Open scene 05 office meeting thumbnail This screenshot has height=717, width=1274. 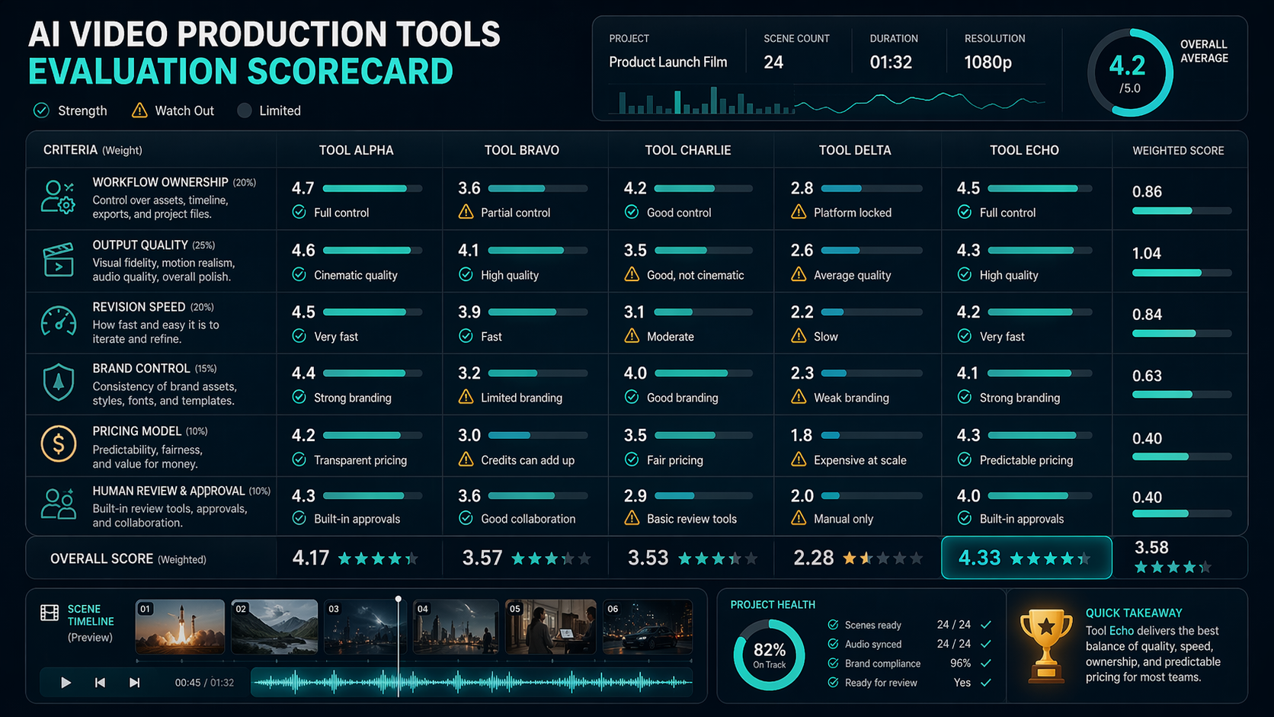551,626
